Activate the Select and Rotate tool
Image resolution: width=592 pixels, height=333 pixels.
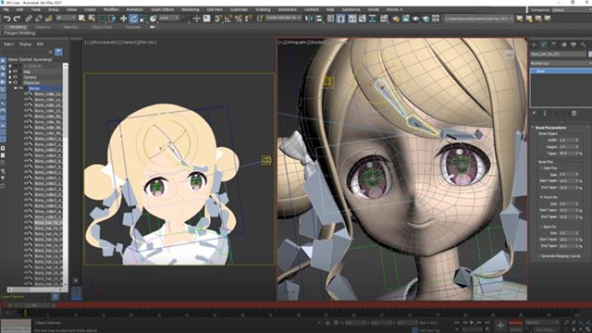(x=133, y=18)
